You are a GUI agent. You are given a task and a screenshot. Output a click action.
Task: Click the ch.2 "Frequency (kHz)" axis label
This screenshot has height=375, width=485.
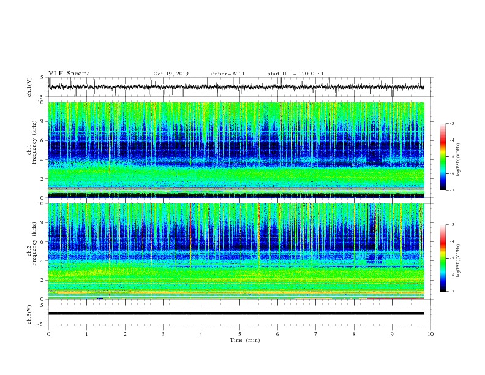point(34,243)
